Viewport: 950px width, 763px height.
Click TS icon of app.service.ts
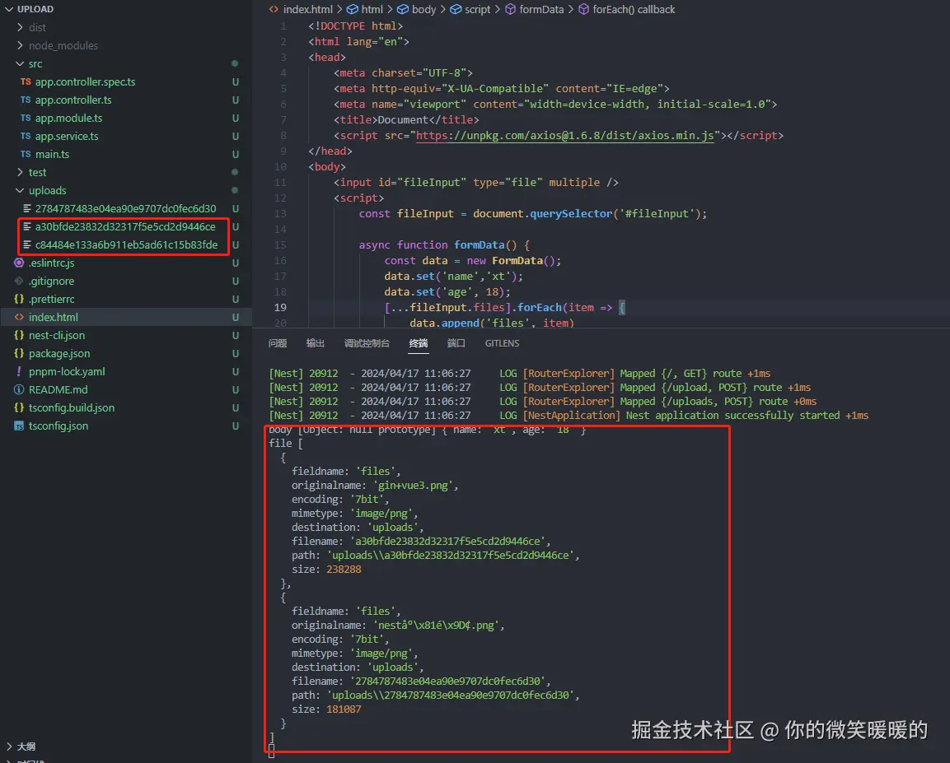pos(26,136)
